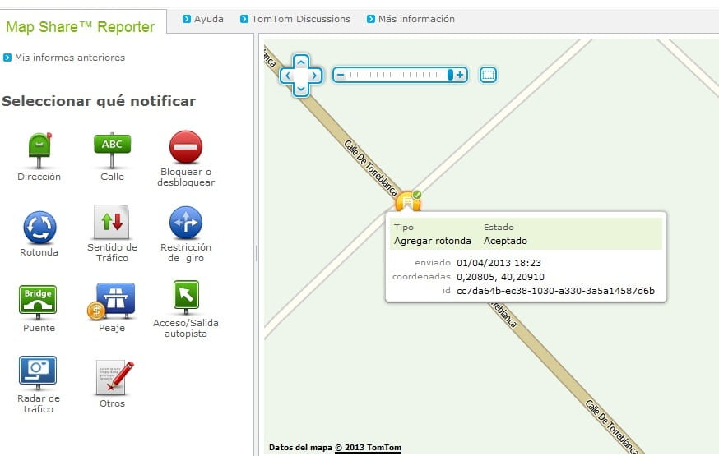Zoom in with the plus button
Viewport: 719px width, 456px height.
(461, 75)
